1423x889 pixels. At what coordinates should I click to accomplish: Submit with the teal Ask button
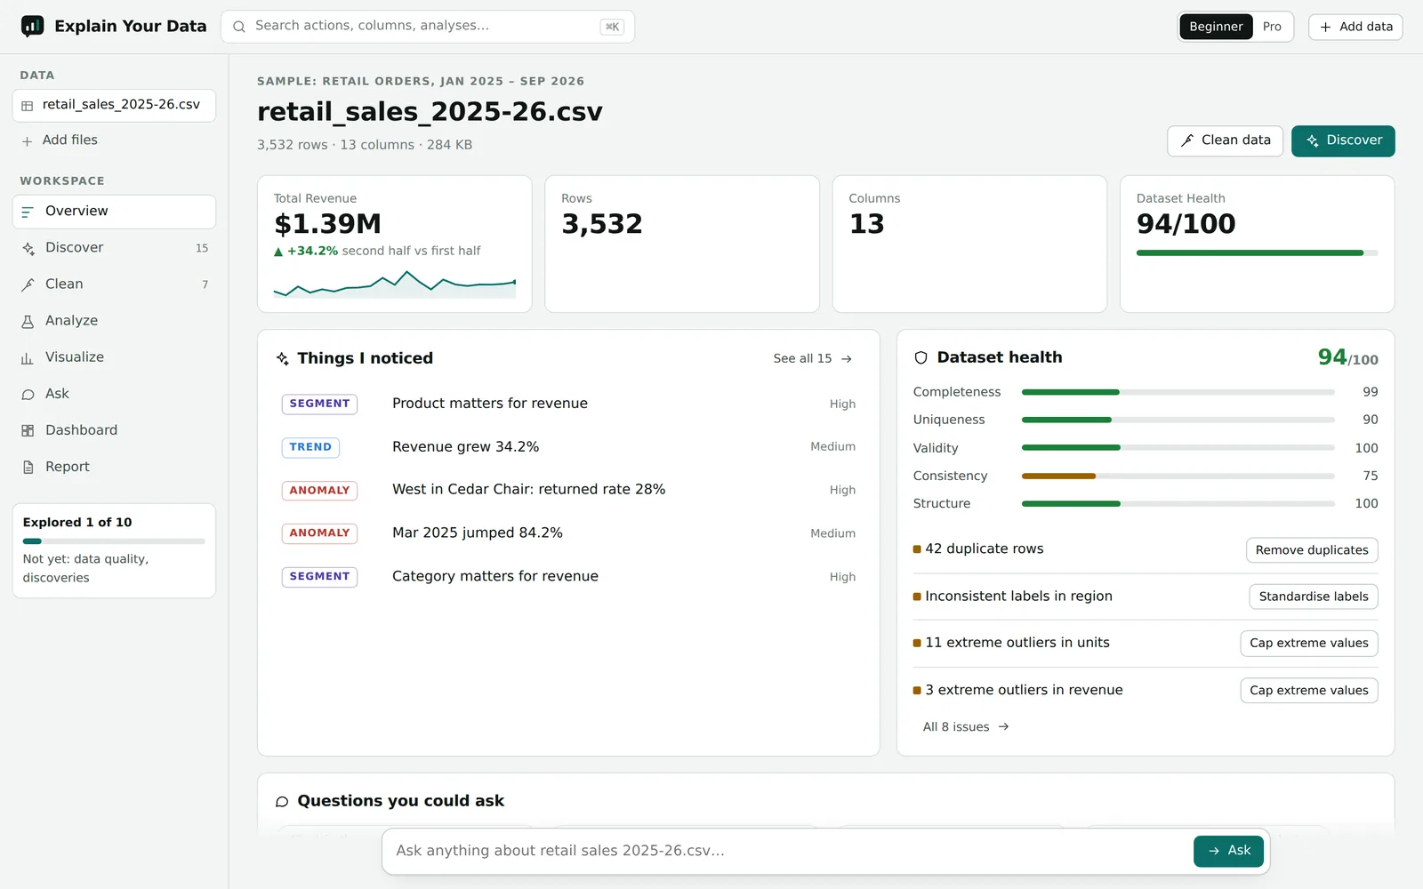pos(1228,851)
